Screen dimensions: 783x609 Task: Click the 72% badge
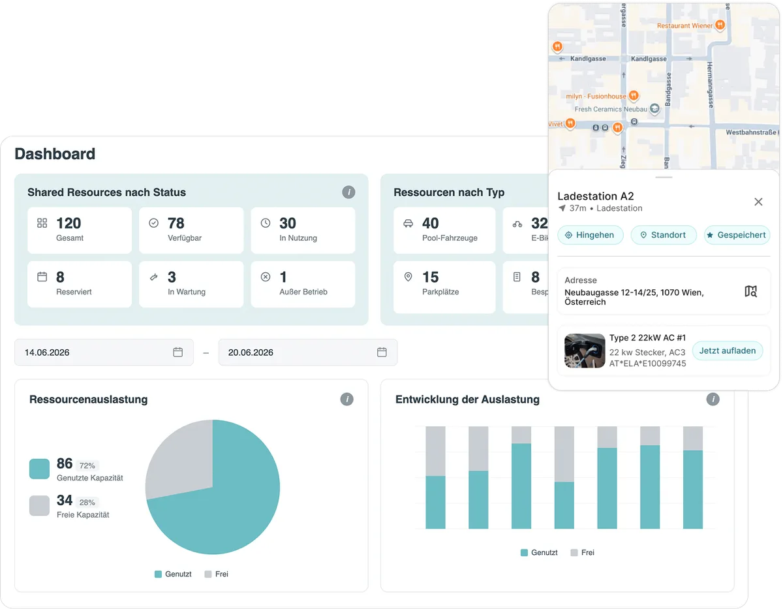[87, 465]
